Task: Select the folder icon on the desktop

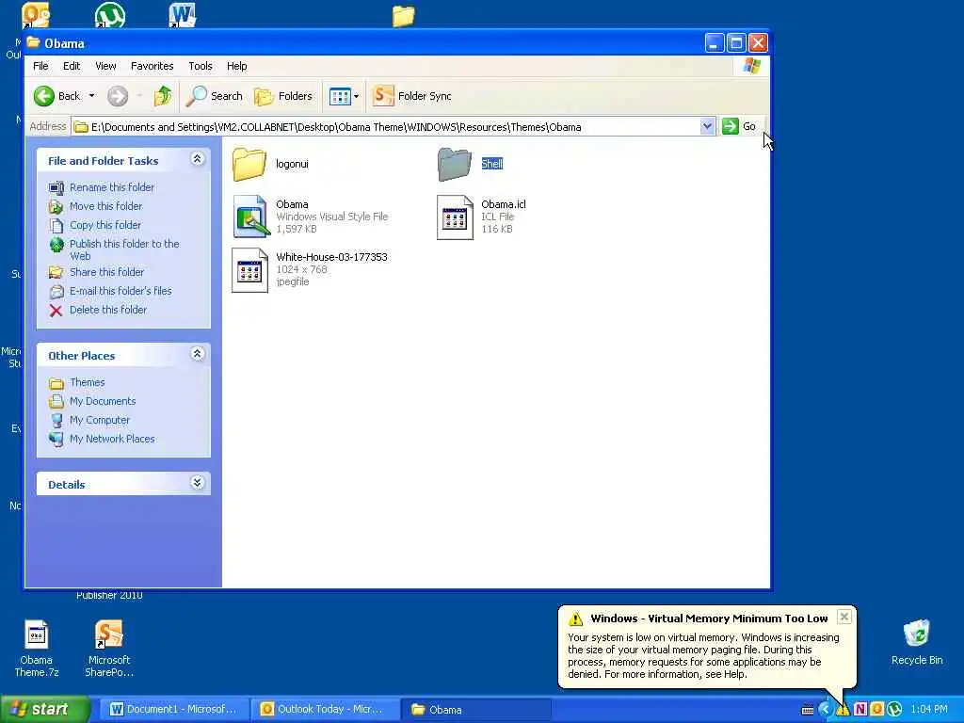Action: [403, 16]
